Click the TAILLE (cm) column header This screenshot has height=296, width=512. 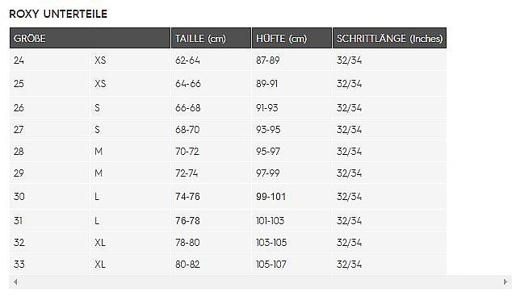212,38
